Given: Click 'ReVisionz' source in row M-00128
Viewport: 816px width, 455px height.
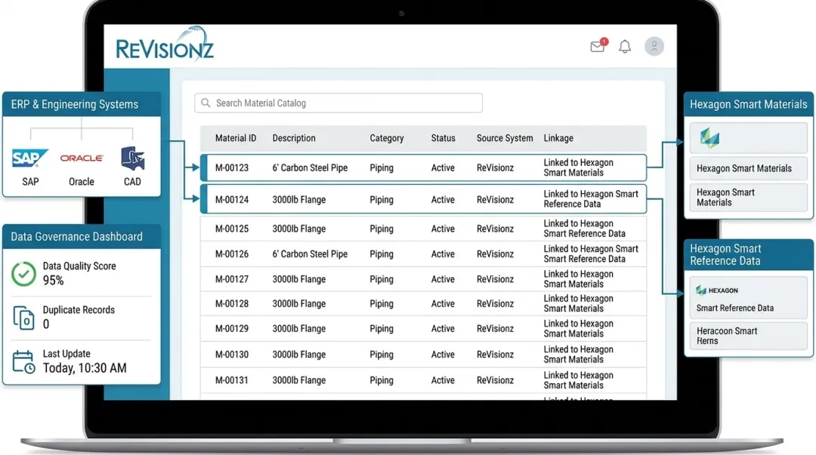Looking at the screenshot, I should click(496, 303).
